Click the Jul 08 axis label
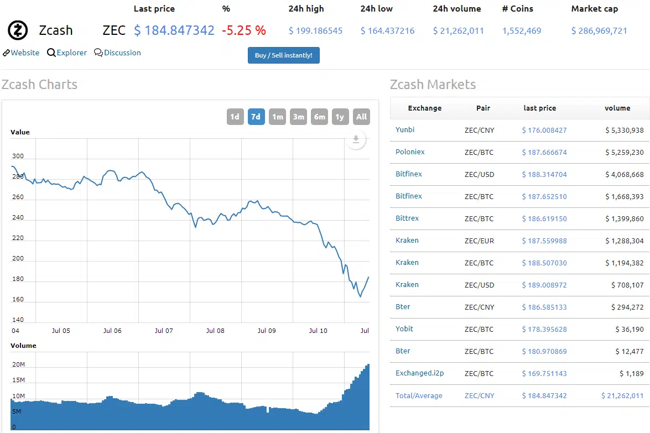 pyautogui.click(x=215, y=331)
